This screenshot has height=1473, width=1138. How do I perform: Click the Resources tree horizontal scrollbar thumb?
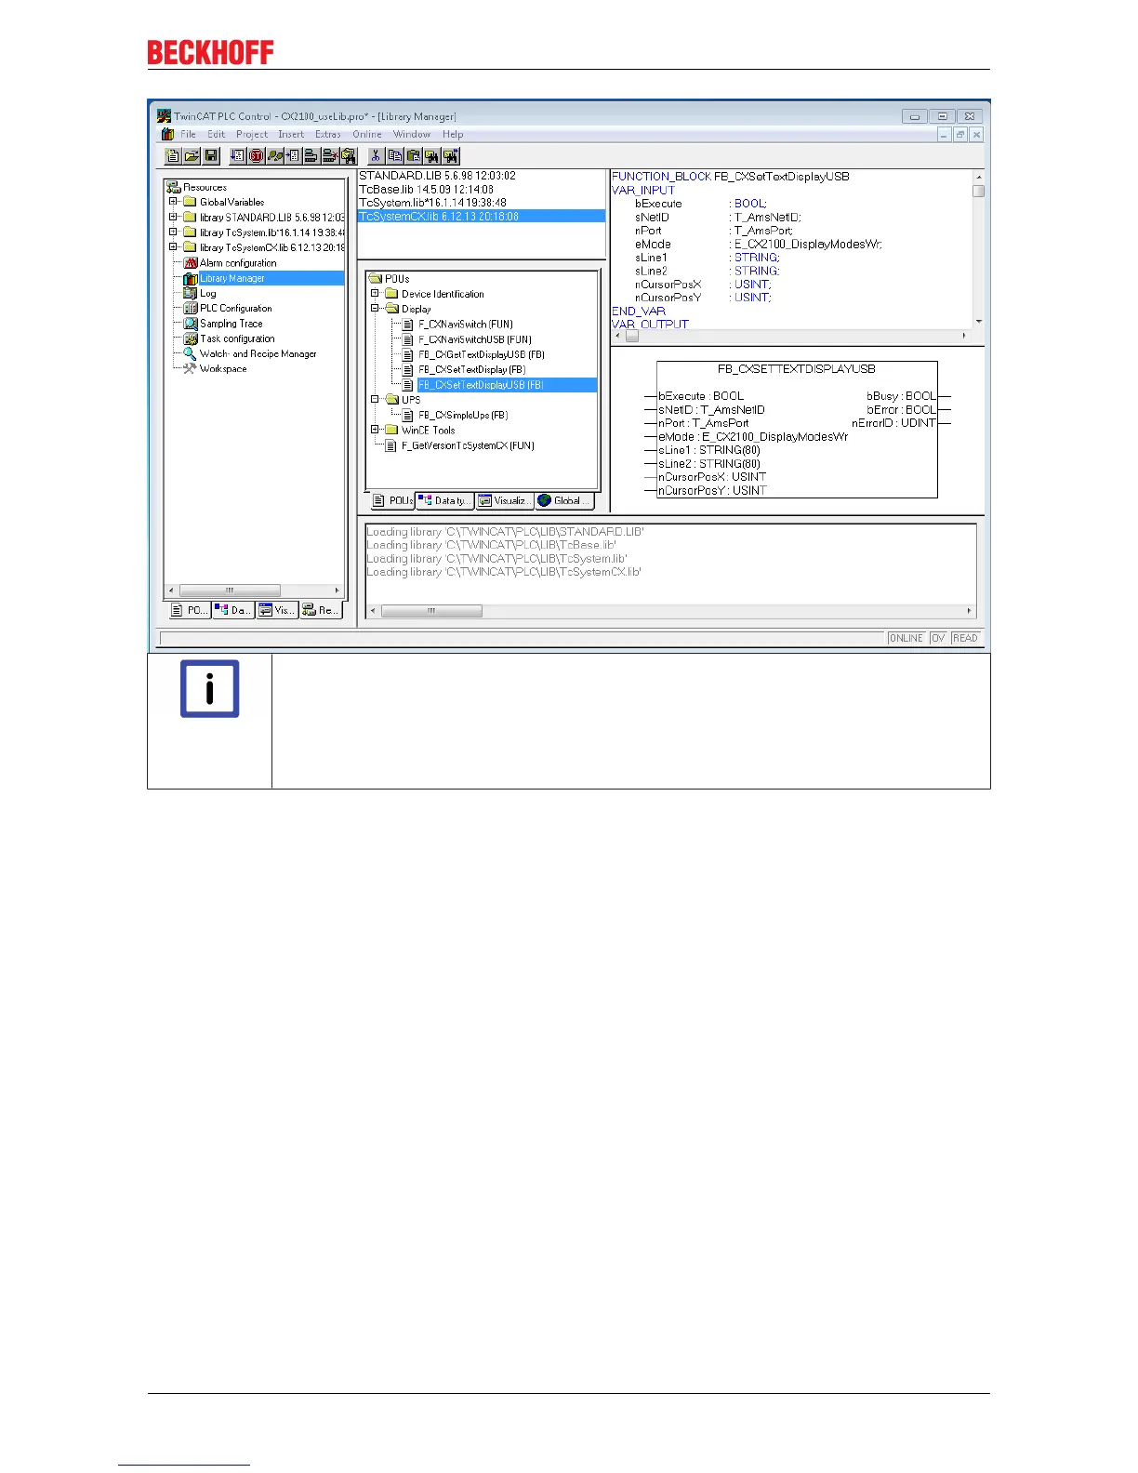point(230,591)
